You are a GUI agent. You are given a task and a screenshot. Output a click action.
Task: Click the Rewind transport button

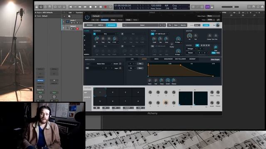(x=80, y=7)
